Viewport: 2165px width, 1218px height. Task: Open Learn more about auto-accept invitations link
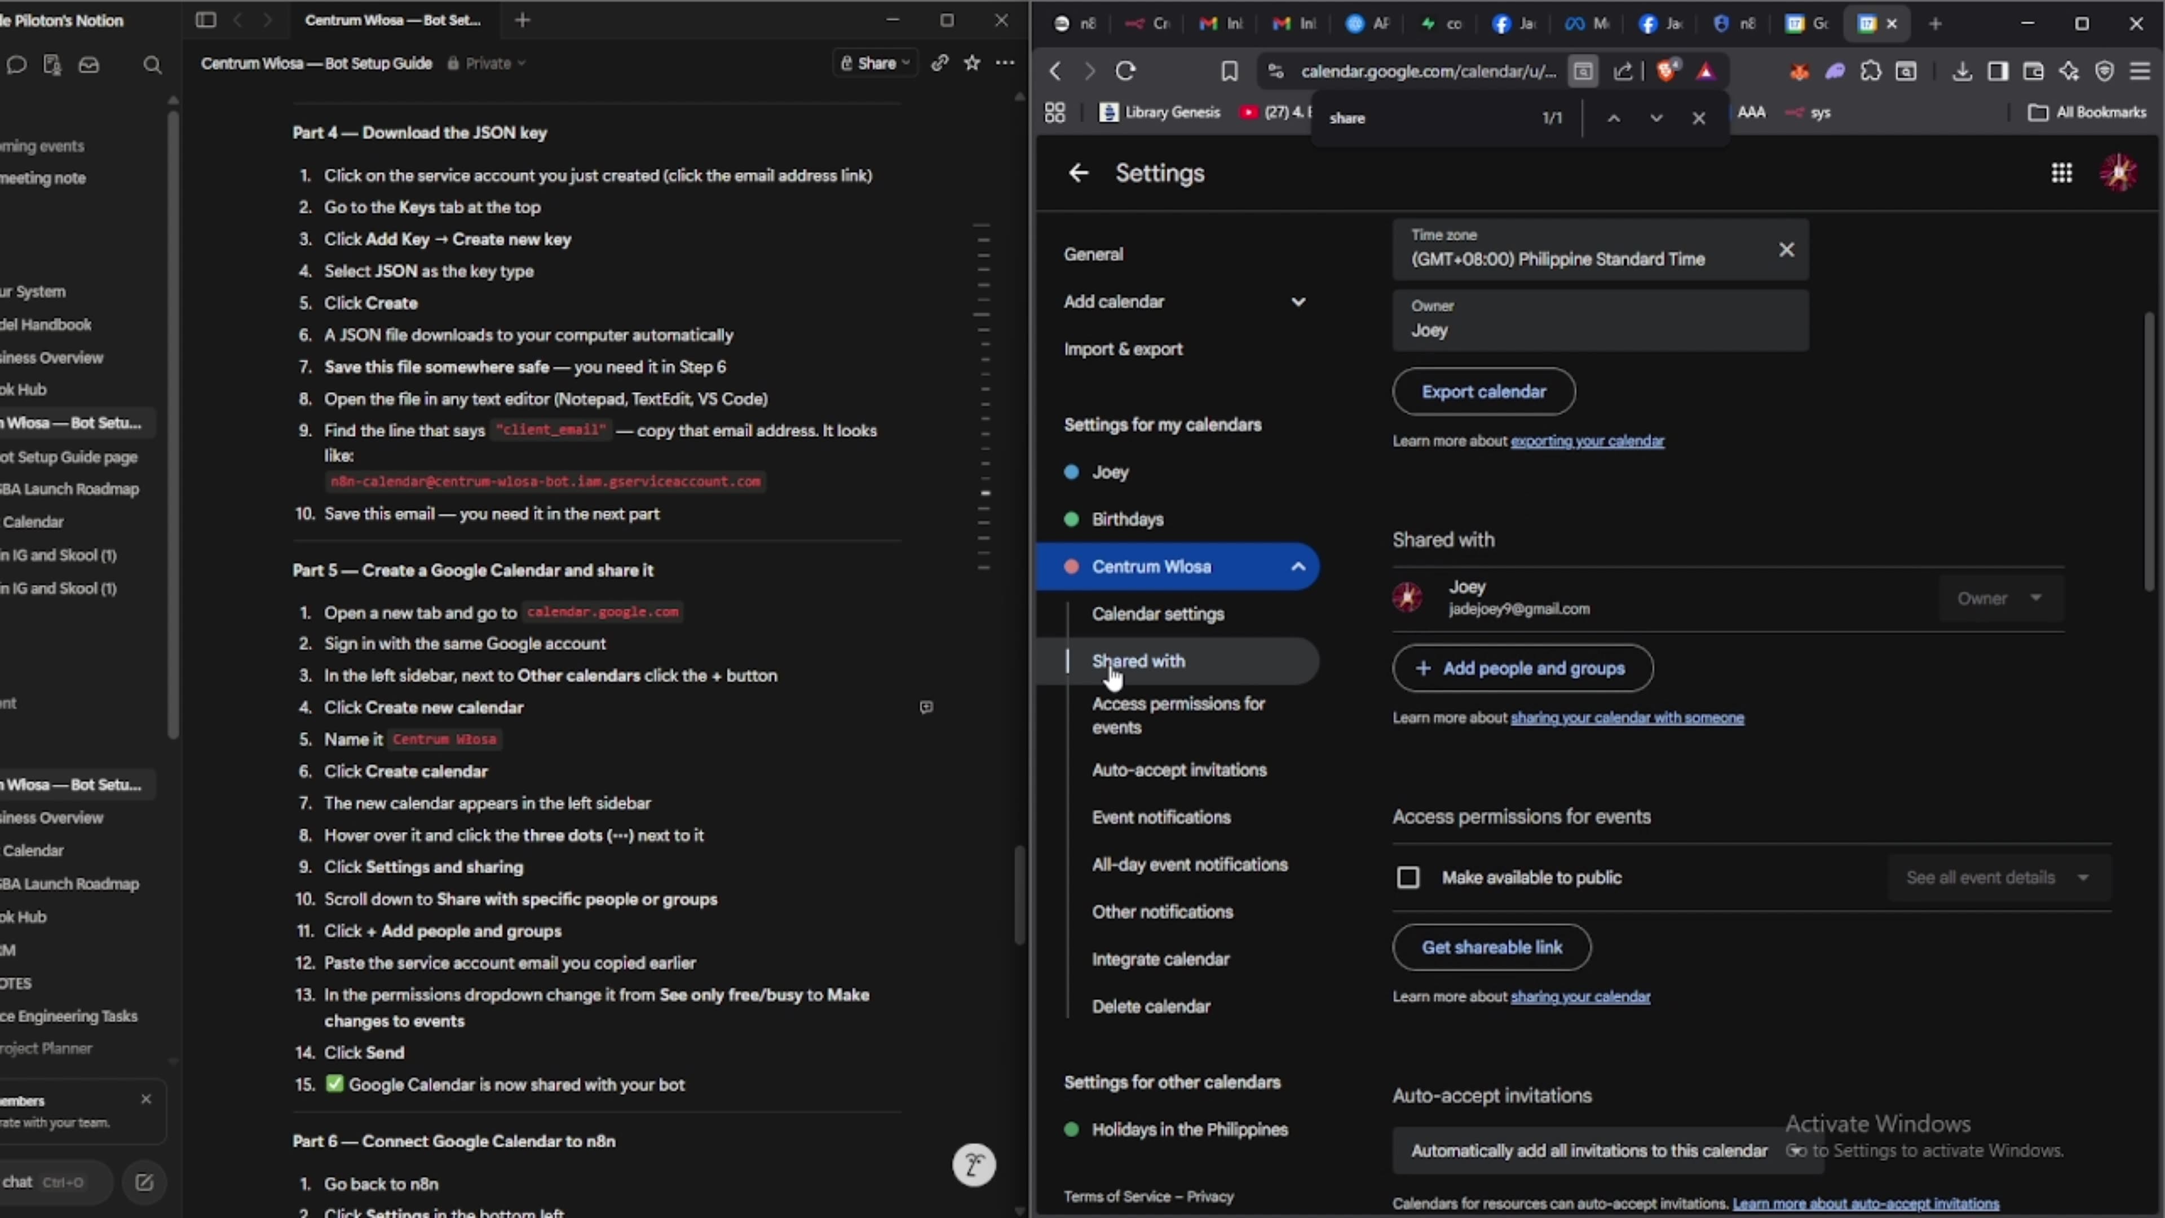point(1866,1204)
